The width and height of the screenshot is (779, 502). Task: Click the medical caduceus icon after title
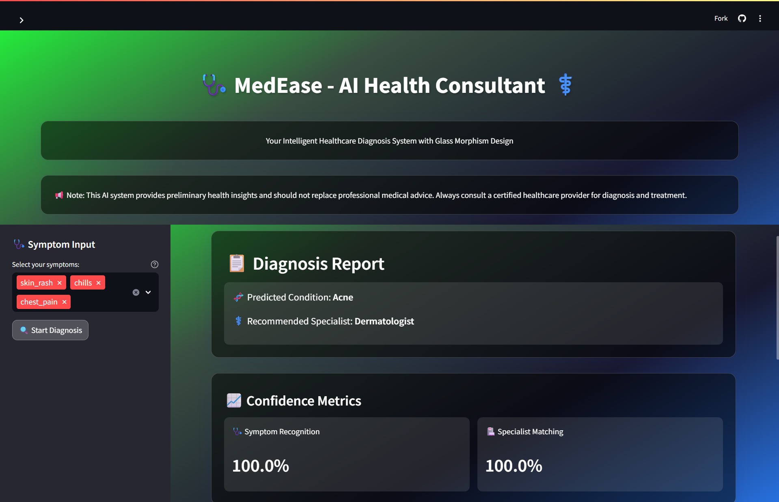coord(565,84)
